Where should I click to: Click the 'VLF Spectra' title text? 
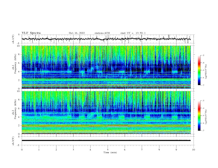click(x=31, y=33)
